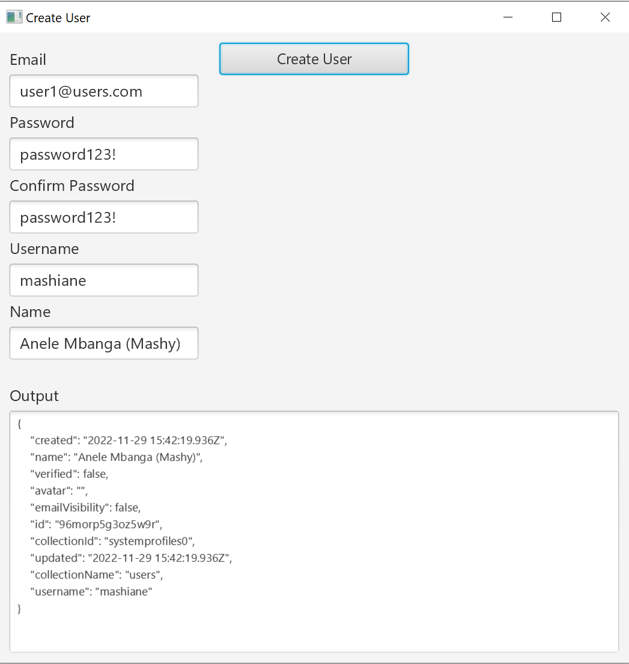Focus the Email input field
This screenshot has width=629, height=664.
click(x=104, y=91)
